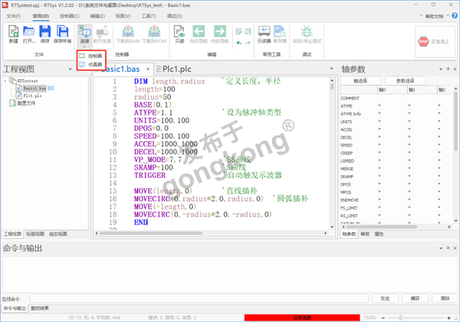Viewport: 460px width, 322px height.
Task: Click the 参数选择 button
Action: (x=405, y=81)
